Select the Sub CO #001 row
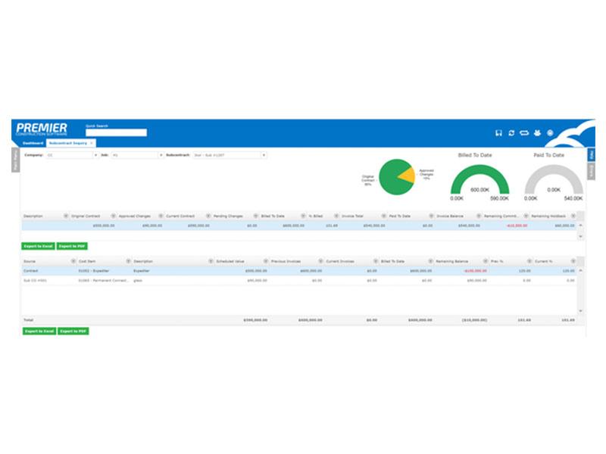 (299, 281)
